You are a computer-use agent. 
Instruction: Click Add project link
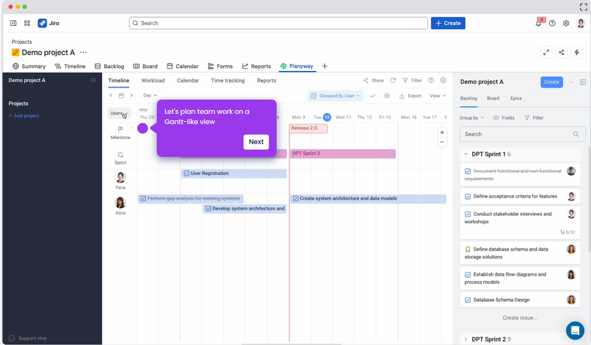(24, 116)
